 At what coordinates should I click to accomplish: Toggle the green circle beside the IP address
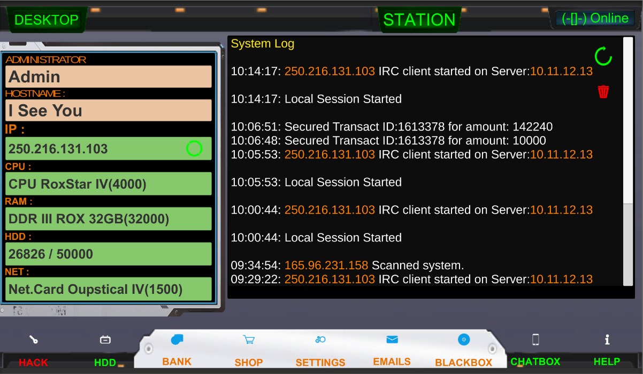click(194, 149)
